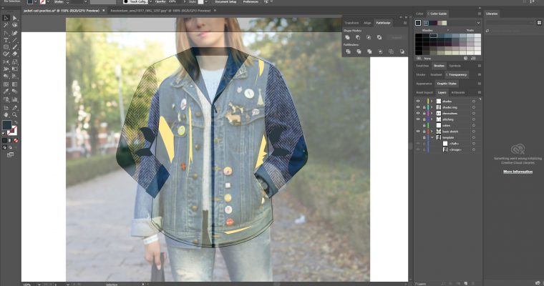This screenshot has height=286, width=544.
Task: Unlock the decorations layer
Action: coord(424,114)
